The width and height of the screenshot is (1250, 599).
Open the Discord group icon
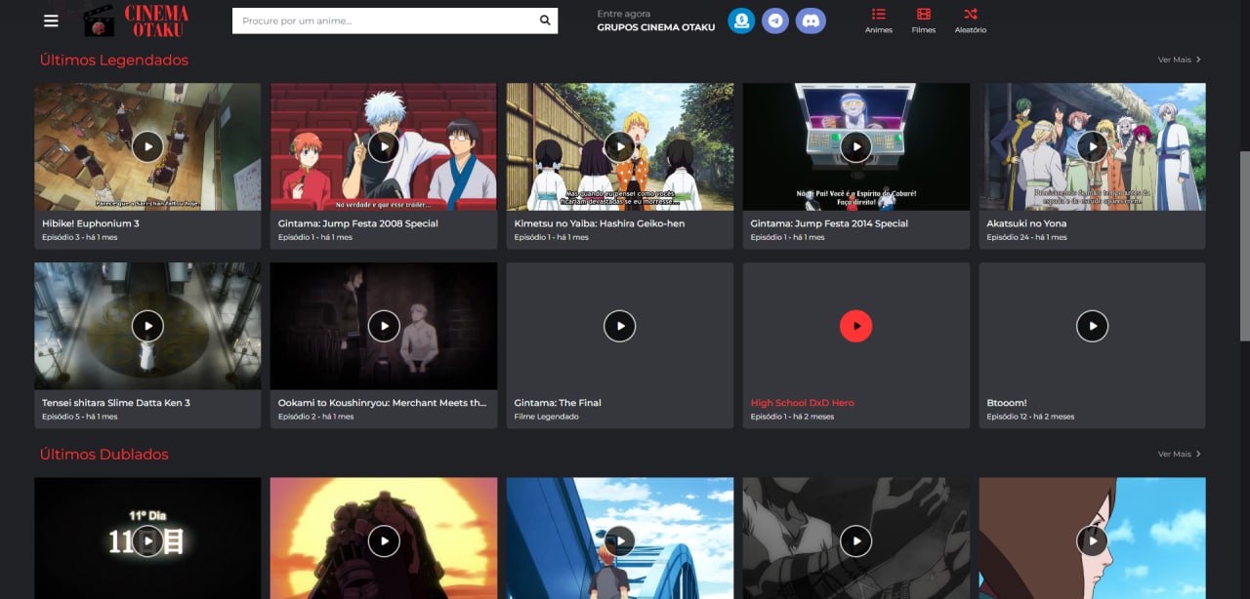811,20
